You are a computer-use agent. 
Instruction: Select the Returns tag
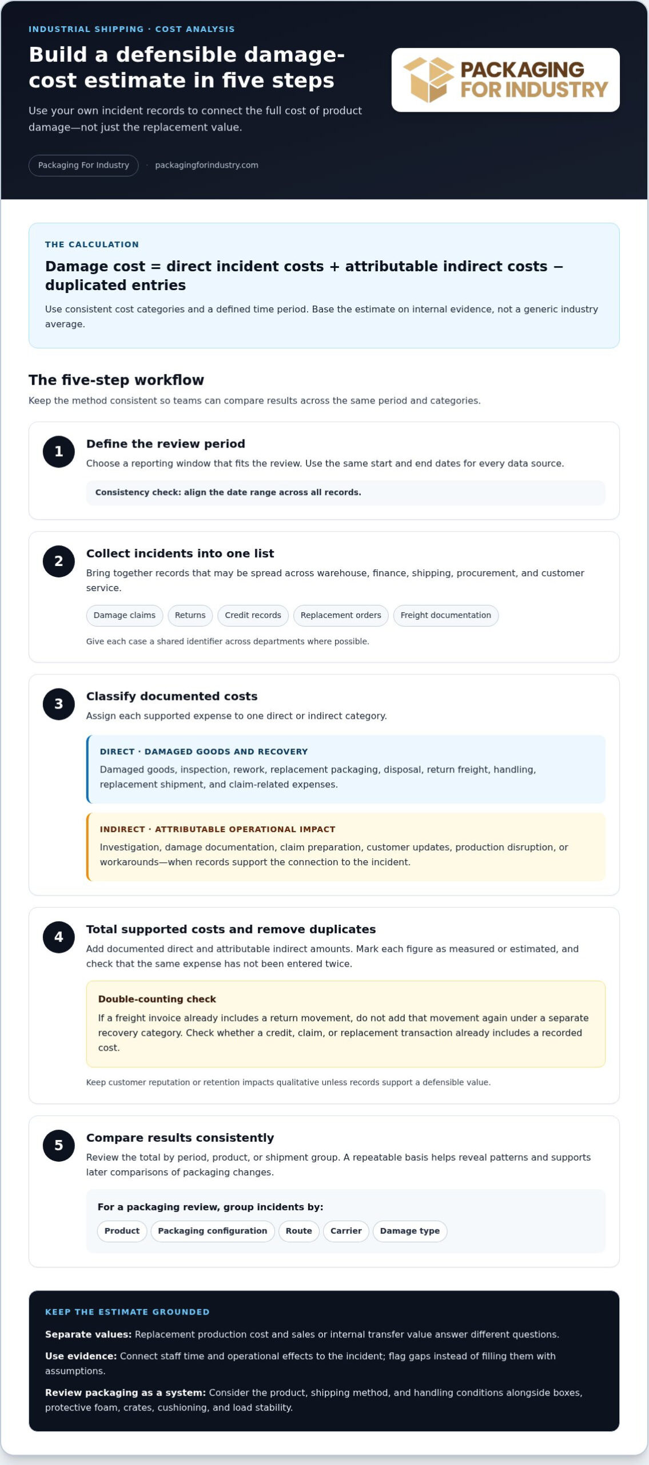click(x=190, y=615)
